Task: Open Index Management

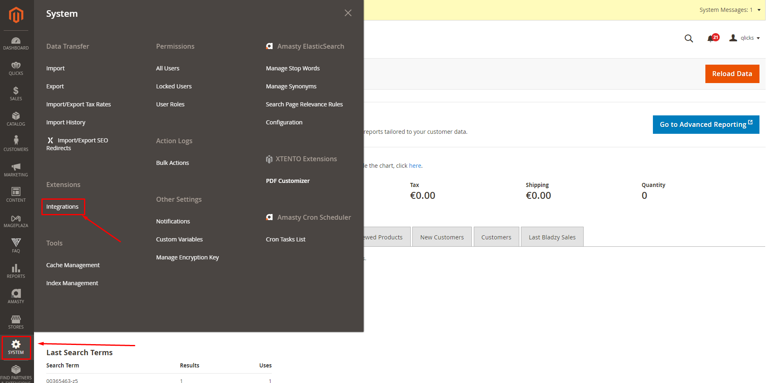Action: (72, 283)
